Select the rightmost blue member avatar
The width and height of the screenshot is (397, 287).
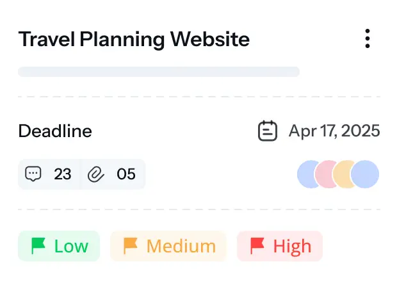(365, 174)
